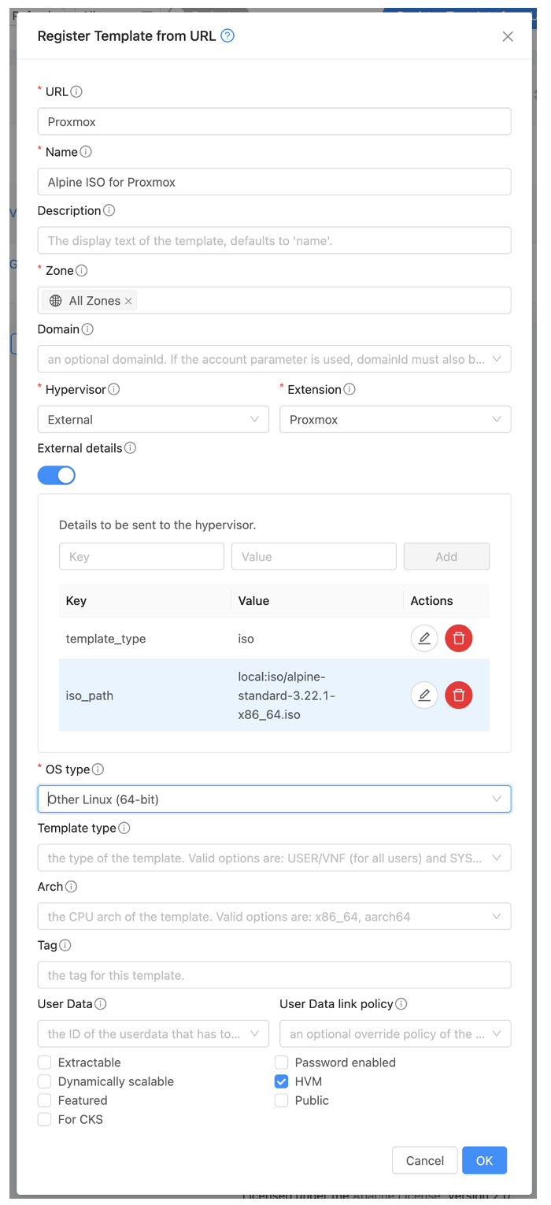Open the Hypervisor dropdown set to External
Screen dimensions: 551x1205
[153, 419]
